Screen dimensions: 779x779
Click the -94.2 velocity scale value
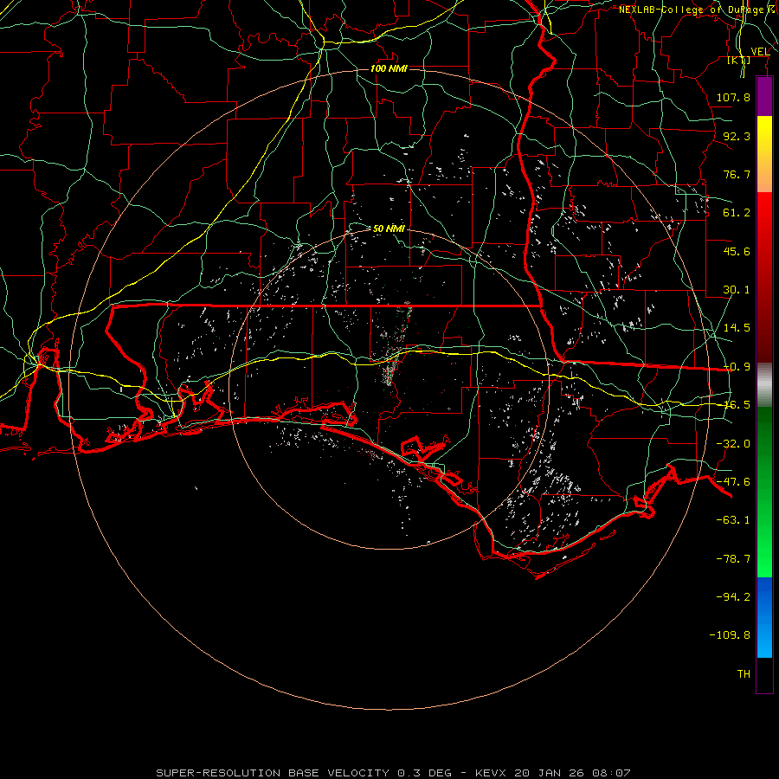pos(733,597)
